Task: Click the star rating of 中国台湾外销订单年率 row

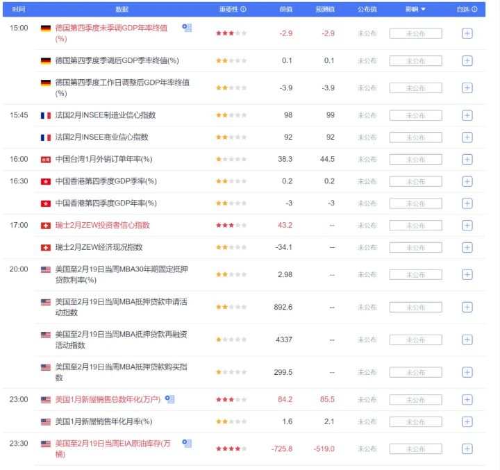Action: [231, 159]
